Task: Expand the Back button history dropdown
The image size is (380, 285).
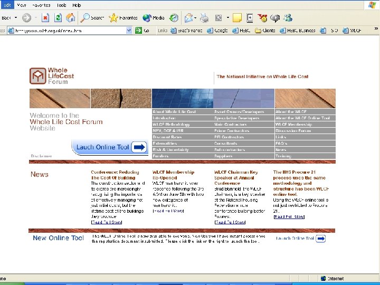Action: (x=16, y=18)
